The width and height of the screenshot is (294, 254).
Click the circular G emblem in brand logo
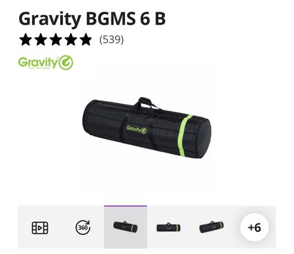(66, 63)
